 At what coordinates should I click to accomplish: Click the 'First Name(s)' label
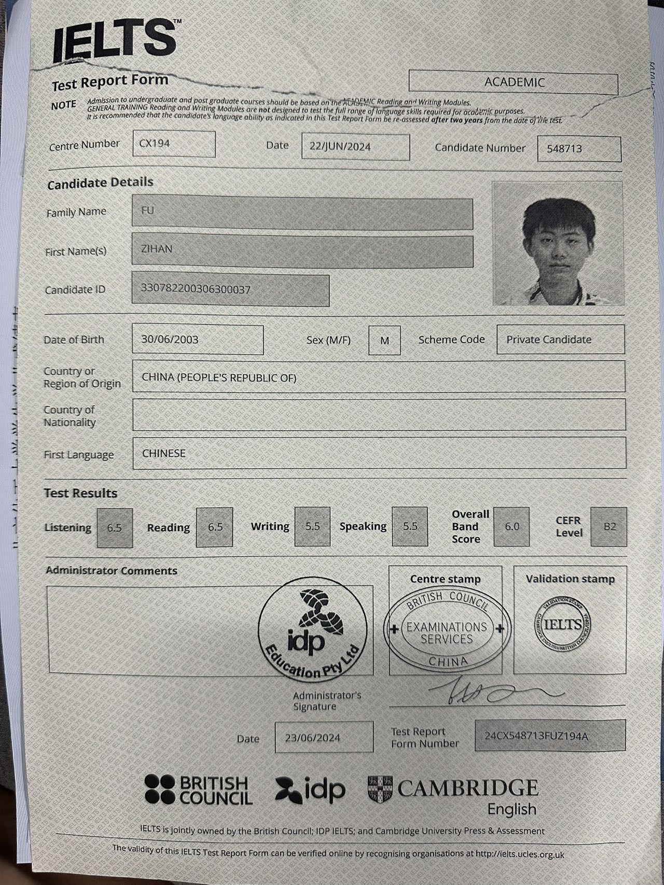coord(76,251)
